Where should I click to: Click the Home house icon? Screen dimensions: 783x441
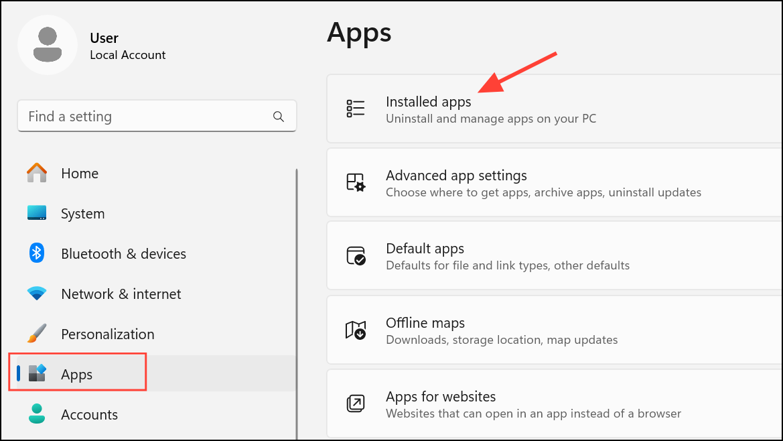coord(36,173)
